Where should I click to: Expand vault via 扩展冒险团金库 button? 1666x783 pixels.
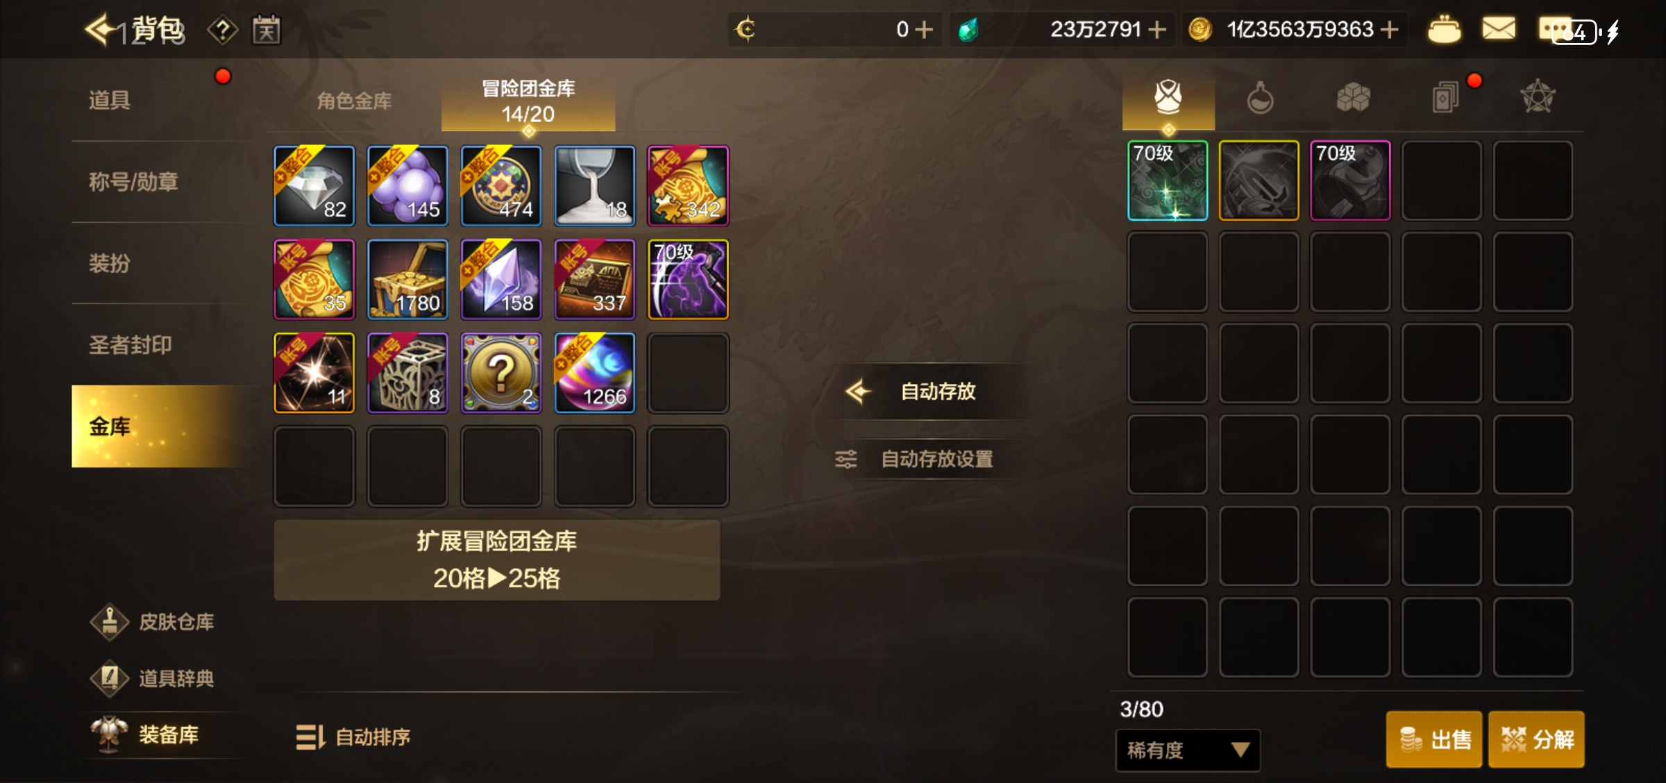pyautogui.click(x=497, y=560)
